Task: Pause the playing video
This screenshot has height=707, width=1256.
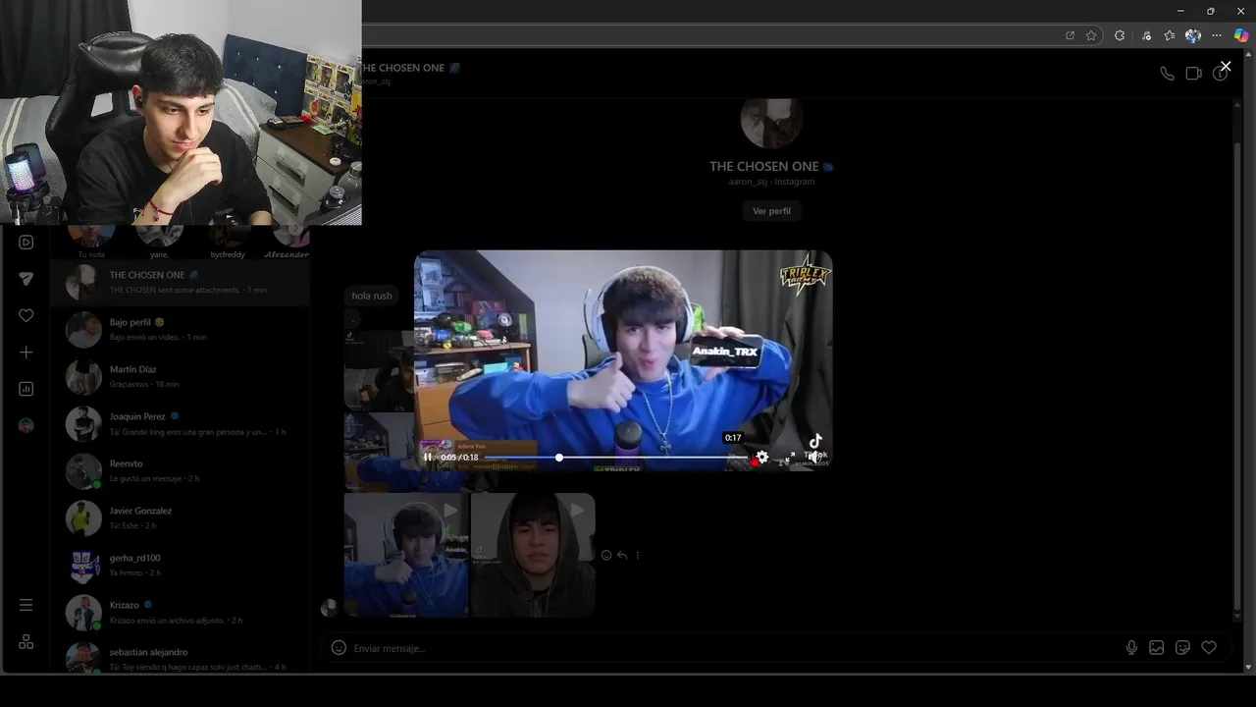Action: click(428, 458)
